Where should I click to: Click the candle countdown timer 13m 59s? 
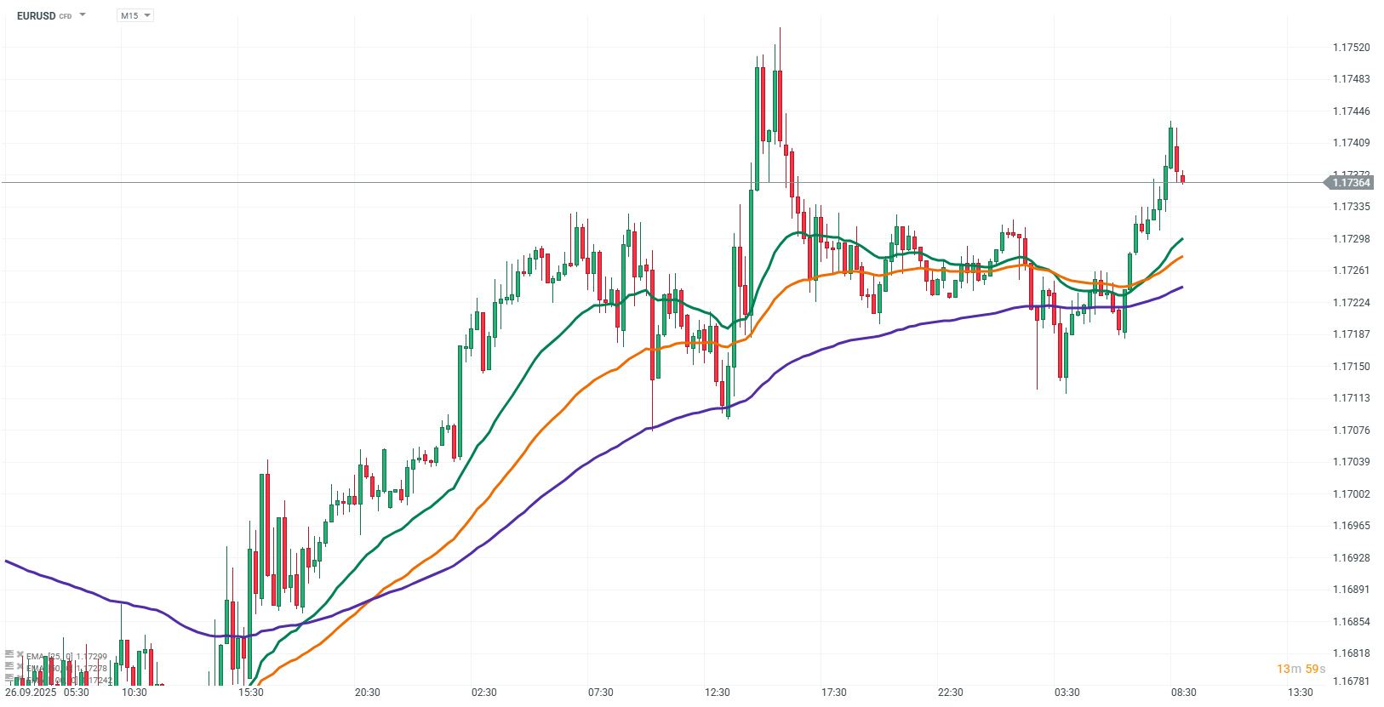click(1301, 669)
